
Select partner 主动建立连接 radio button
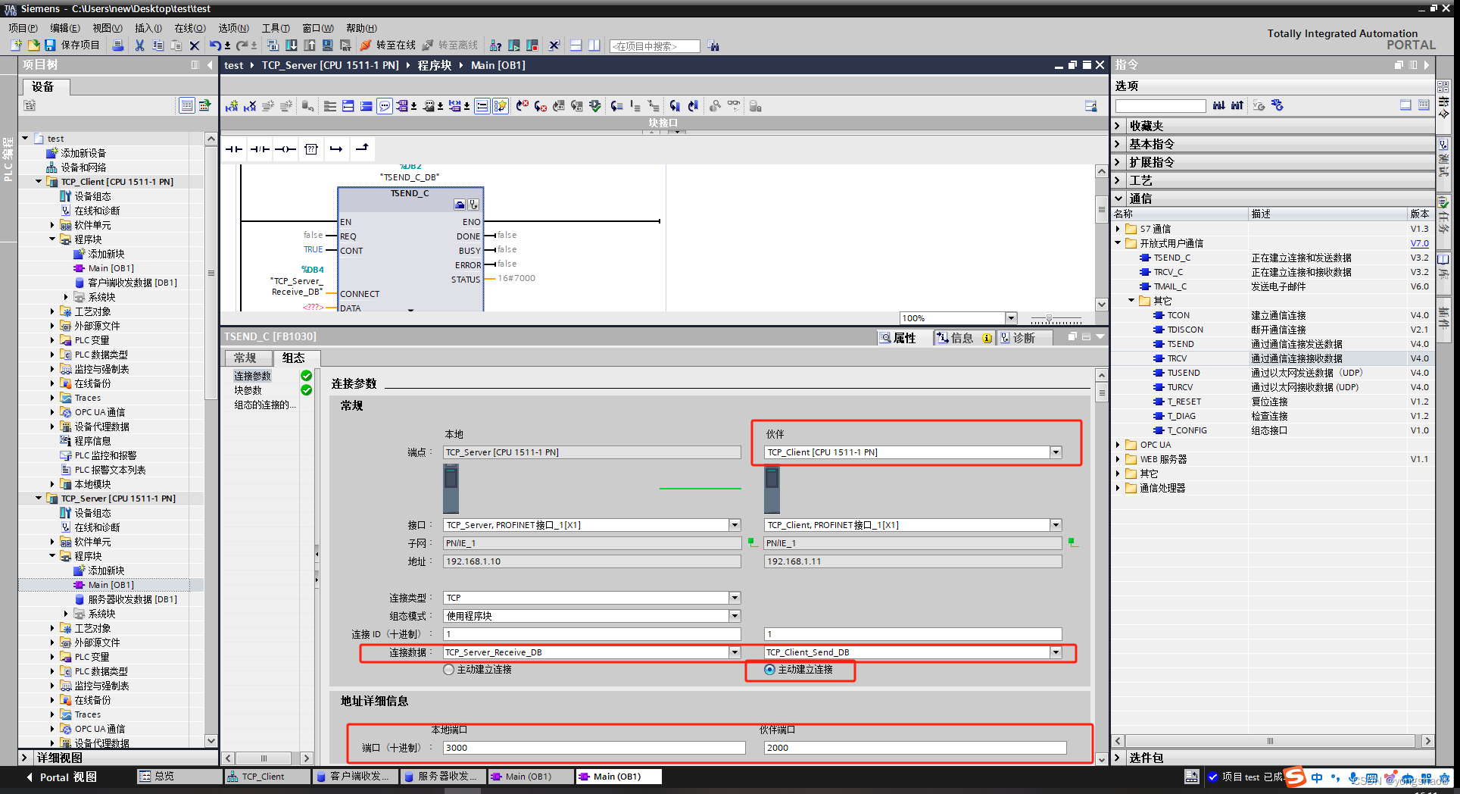[x=770, y=670]
